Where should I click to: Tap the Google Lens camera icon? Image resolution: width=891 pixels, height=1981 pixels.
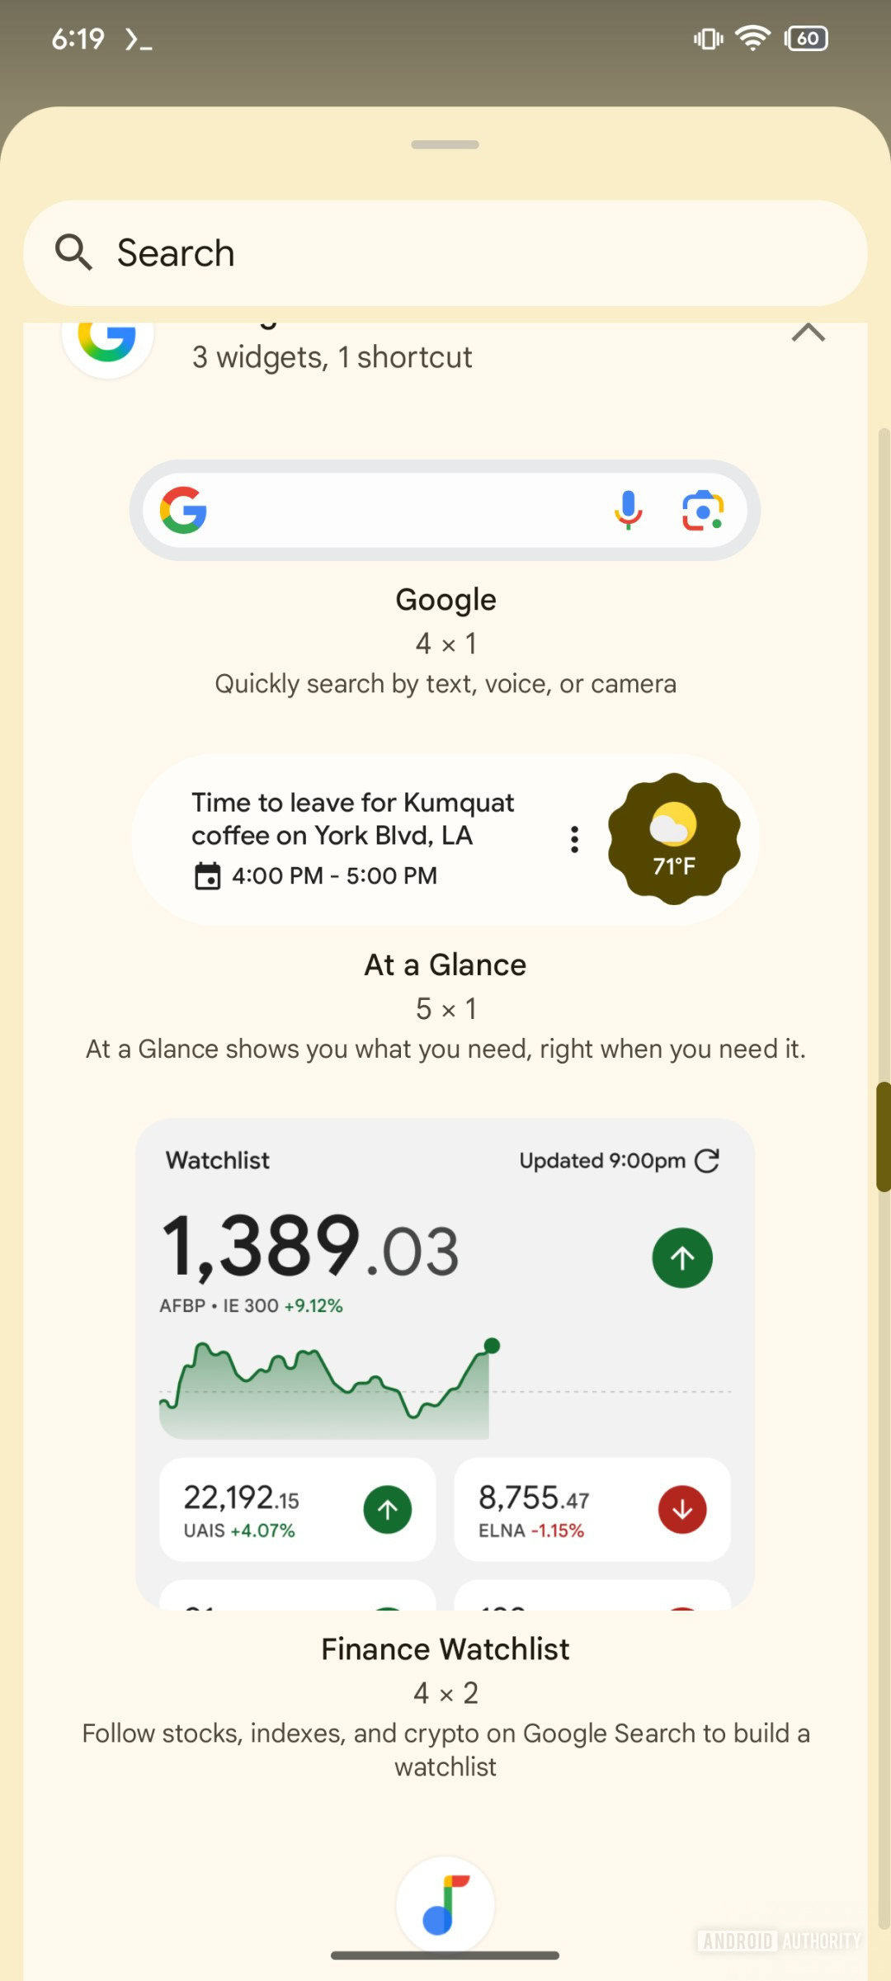tap(703, 510)
